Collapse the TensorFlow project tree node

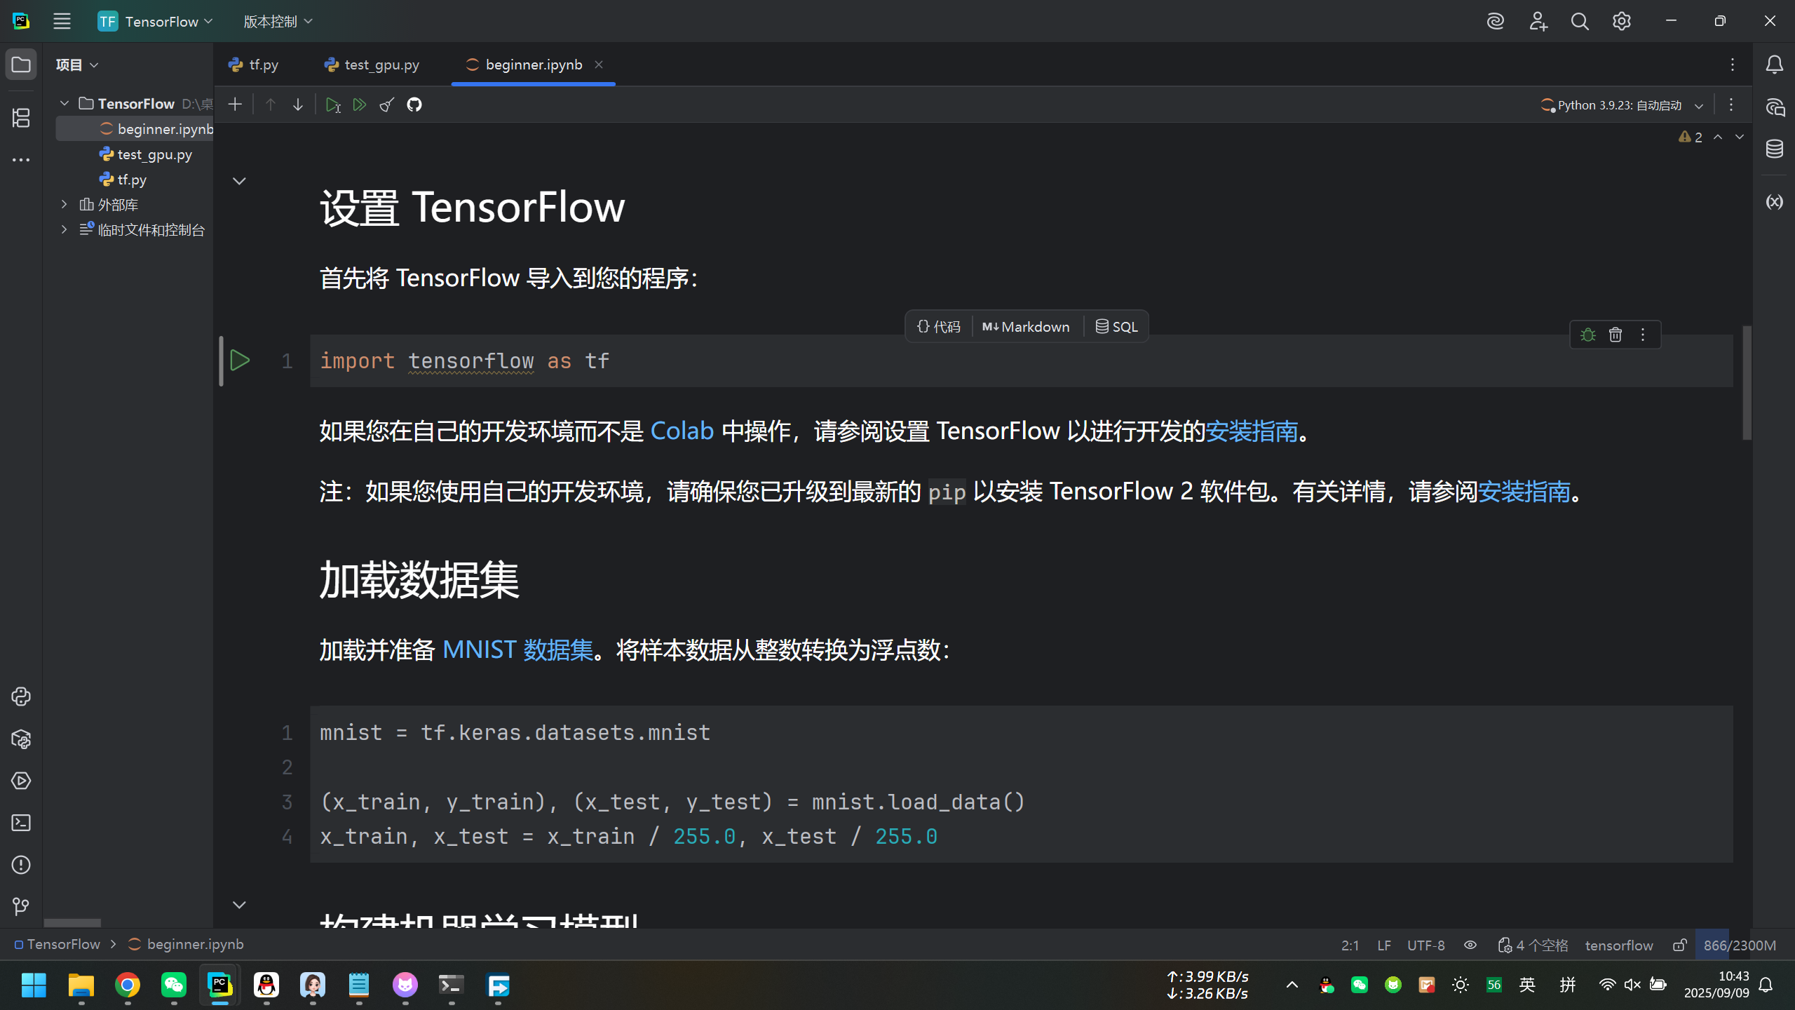tap(64, 102)
